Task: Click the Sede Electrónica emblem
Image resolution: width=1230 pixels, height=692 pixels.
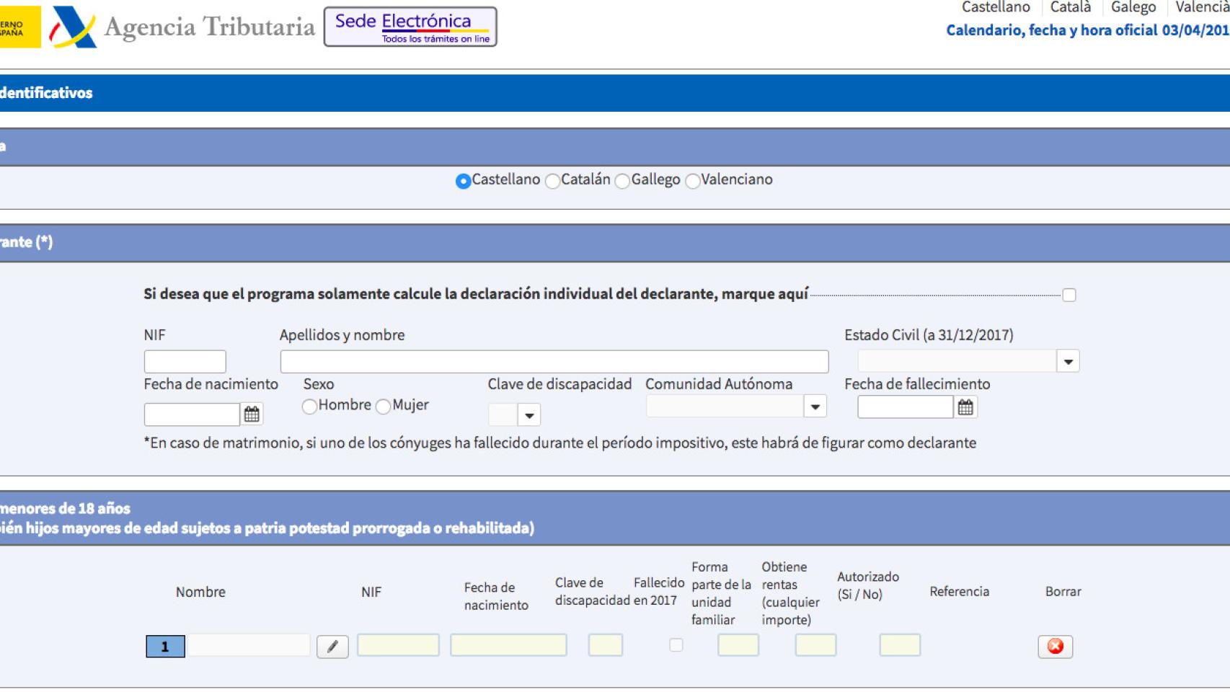Action: click(411, 27)
